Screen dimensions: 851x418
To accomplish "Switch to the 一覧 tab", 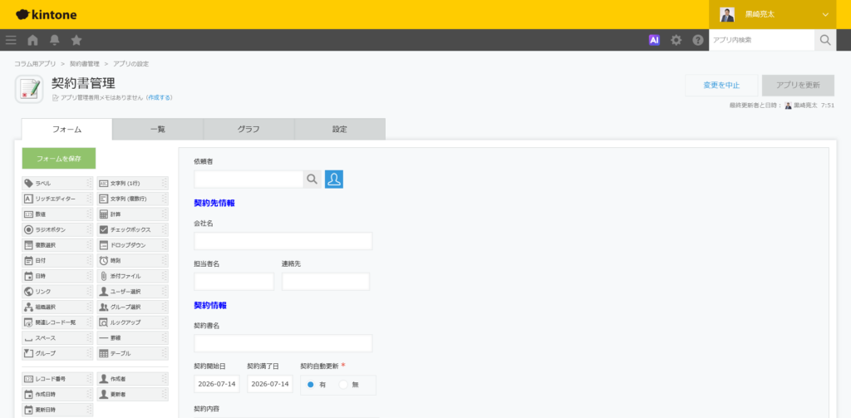I will tap(158, 129).
